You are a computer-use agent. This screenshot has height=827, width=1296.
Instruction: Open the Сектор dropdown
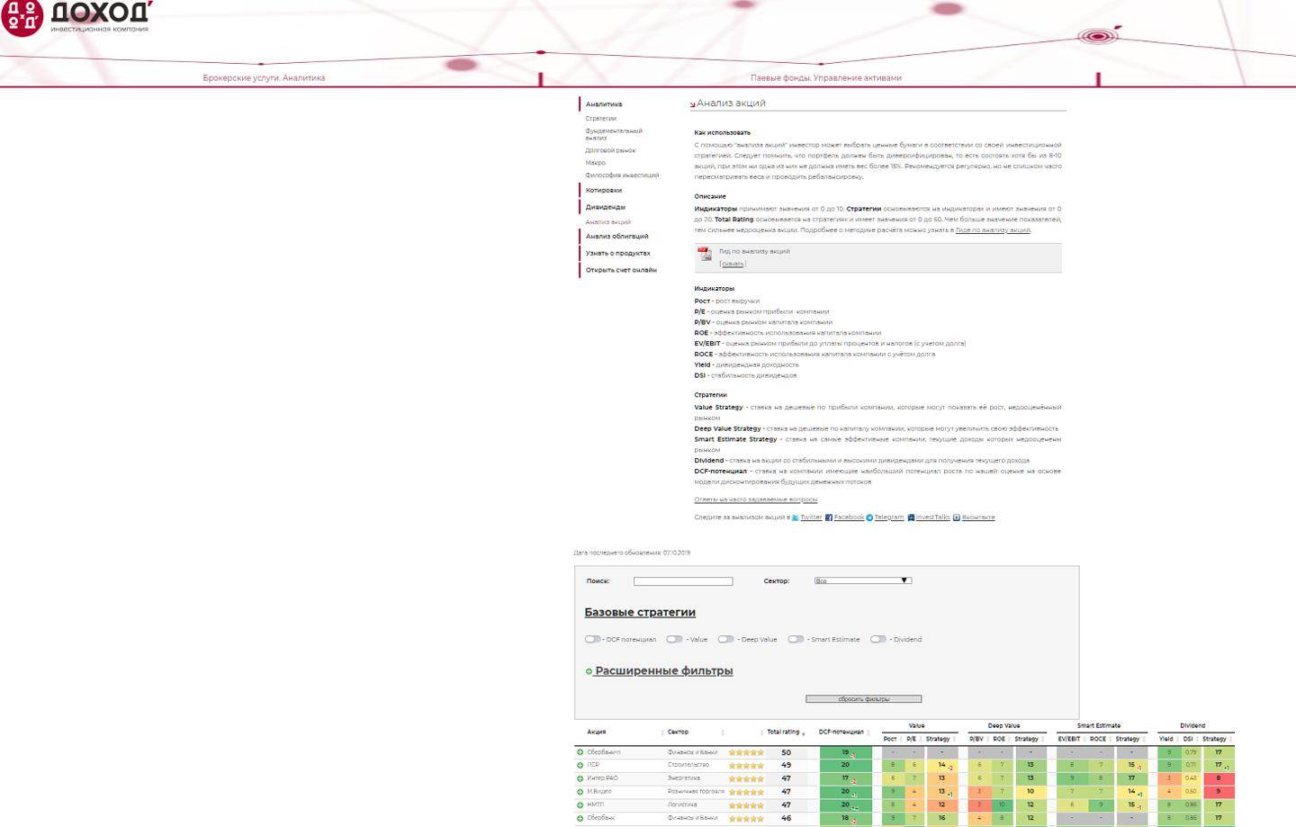(x=862, y=580)
